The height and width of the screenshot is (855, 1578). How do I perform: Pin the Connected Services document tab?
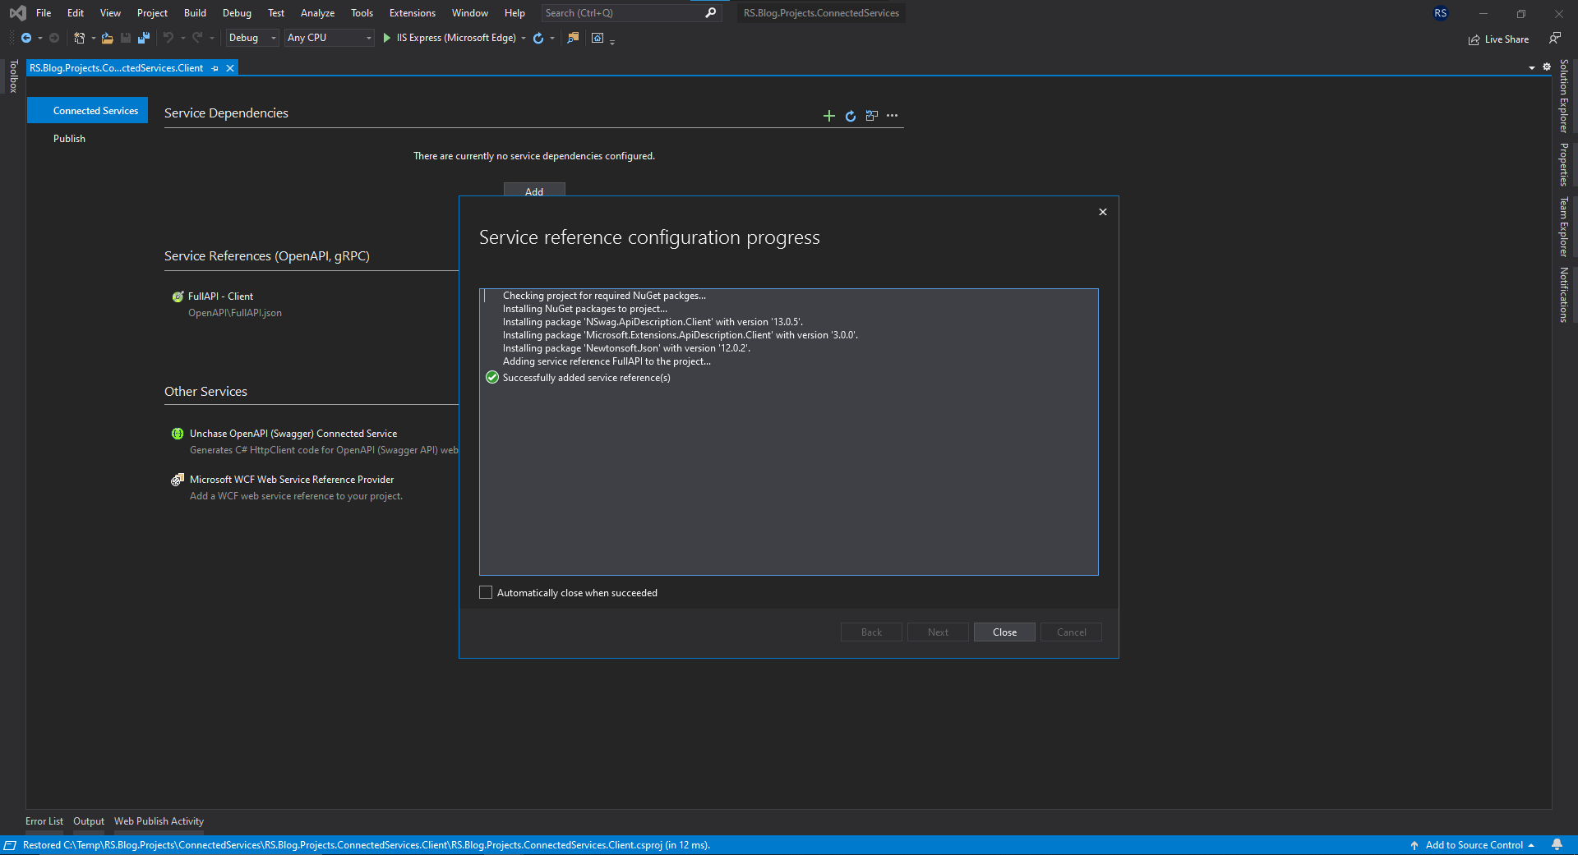(215, 68)
